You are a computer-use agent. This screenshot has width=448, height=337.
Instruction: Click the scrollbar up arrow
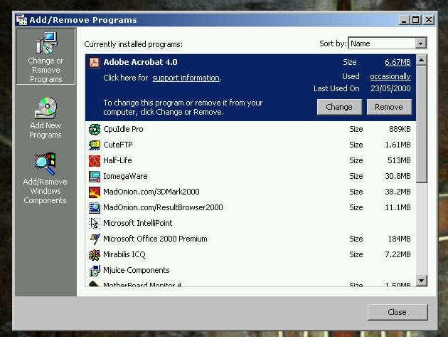click(422, 60)
